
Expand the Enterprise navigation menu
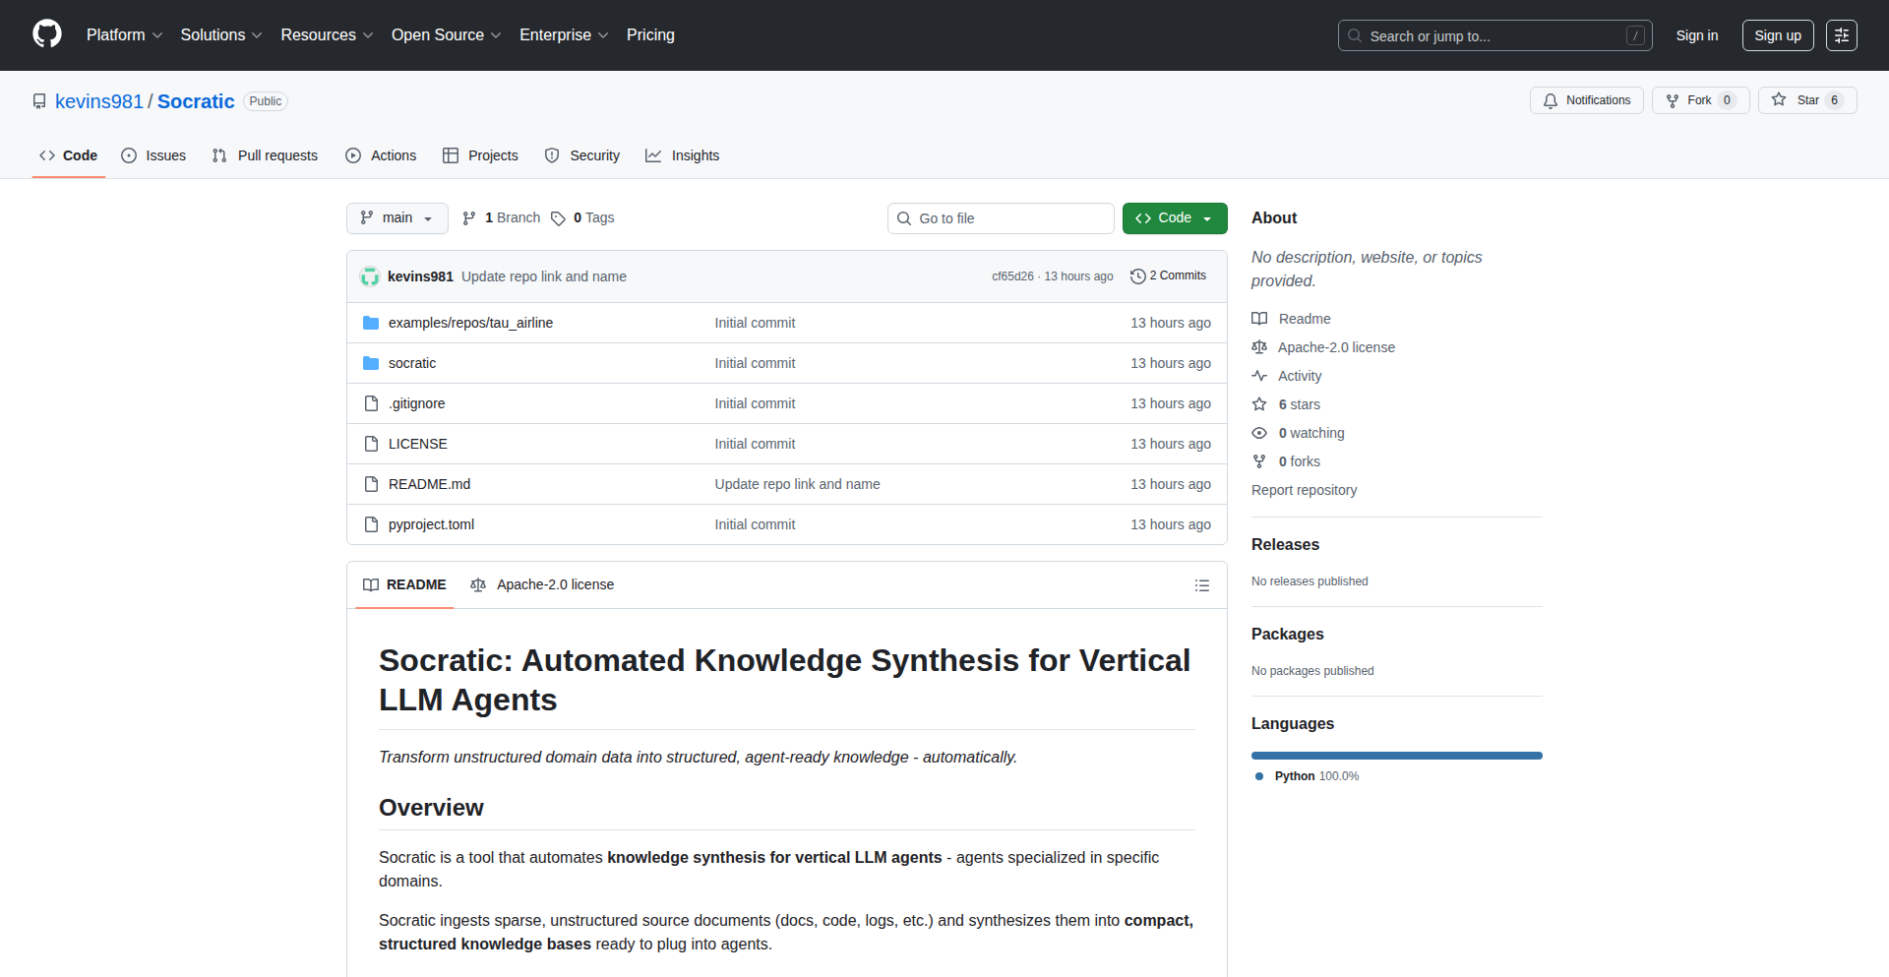[563, 34]
